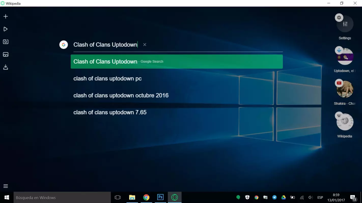Open the Wi-Fi network tray icon
Viewport: 362px width, 203px height.
click(x=302, y=197)
